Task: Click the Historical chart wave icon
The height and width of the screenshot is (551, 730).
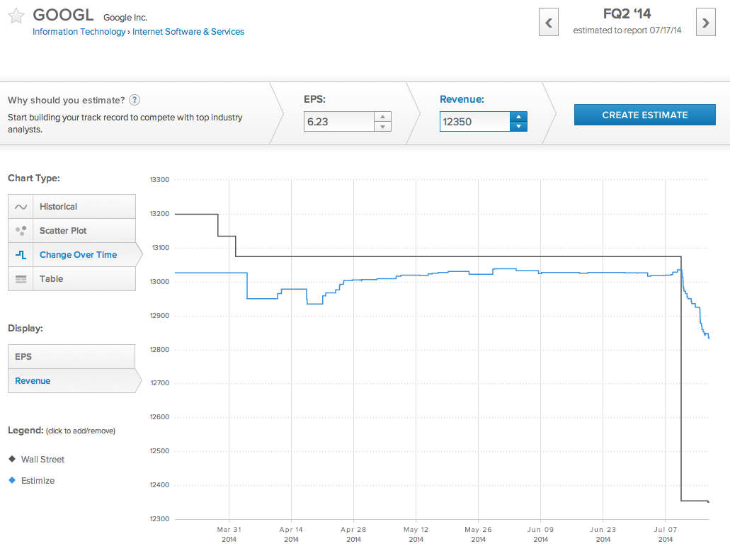Action: click(x=21, y=207)
